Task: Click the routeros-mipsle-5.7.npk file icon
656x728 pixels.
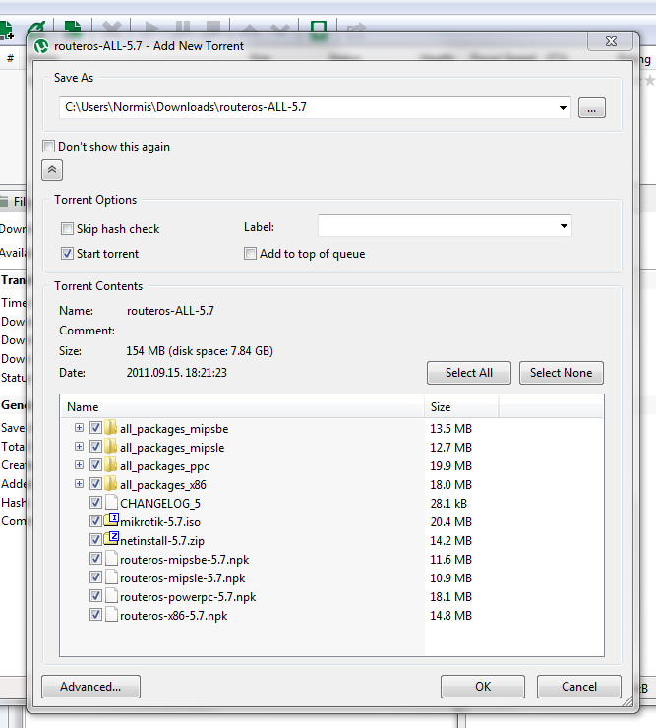Action: tap(111, 577)
